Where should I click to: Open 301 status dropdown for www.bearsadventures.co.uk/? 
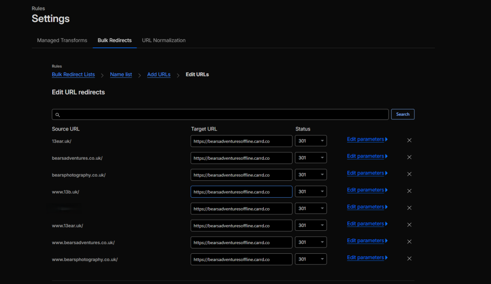[x=311, y=242]
